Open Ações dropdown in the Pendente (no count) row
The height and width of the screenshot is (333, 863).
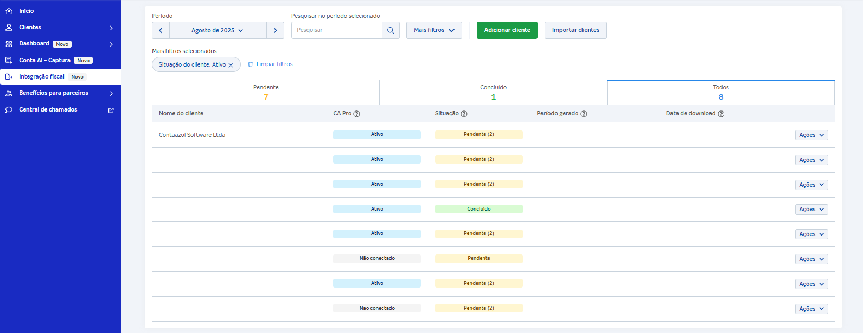(811, 259)
